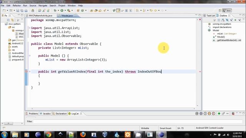Open the Navigate menu
246x138 pixels.
[x=43, y=5]
